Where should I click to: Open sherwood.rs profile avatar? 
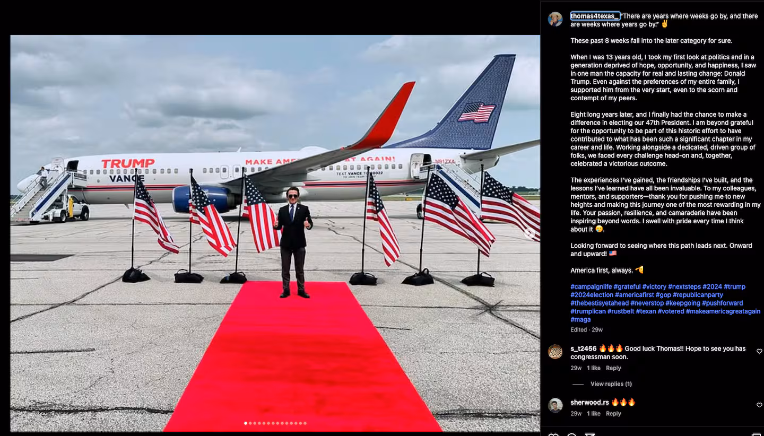555,405
